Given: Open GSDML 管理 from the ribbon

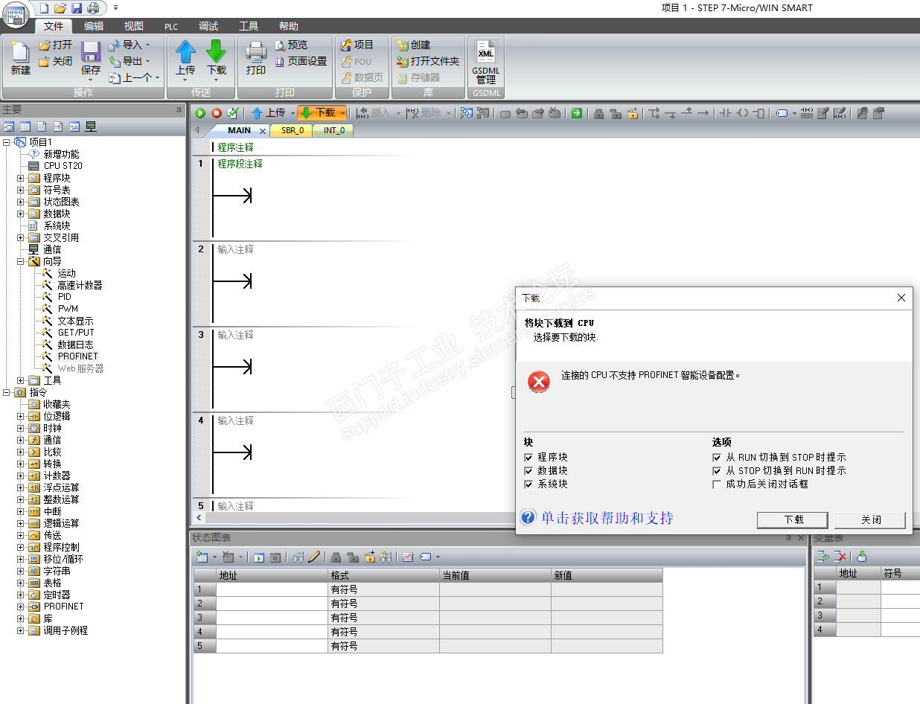Looking at the screenshot, I should tap(486, 61).
